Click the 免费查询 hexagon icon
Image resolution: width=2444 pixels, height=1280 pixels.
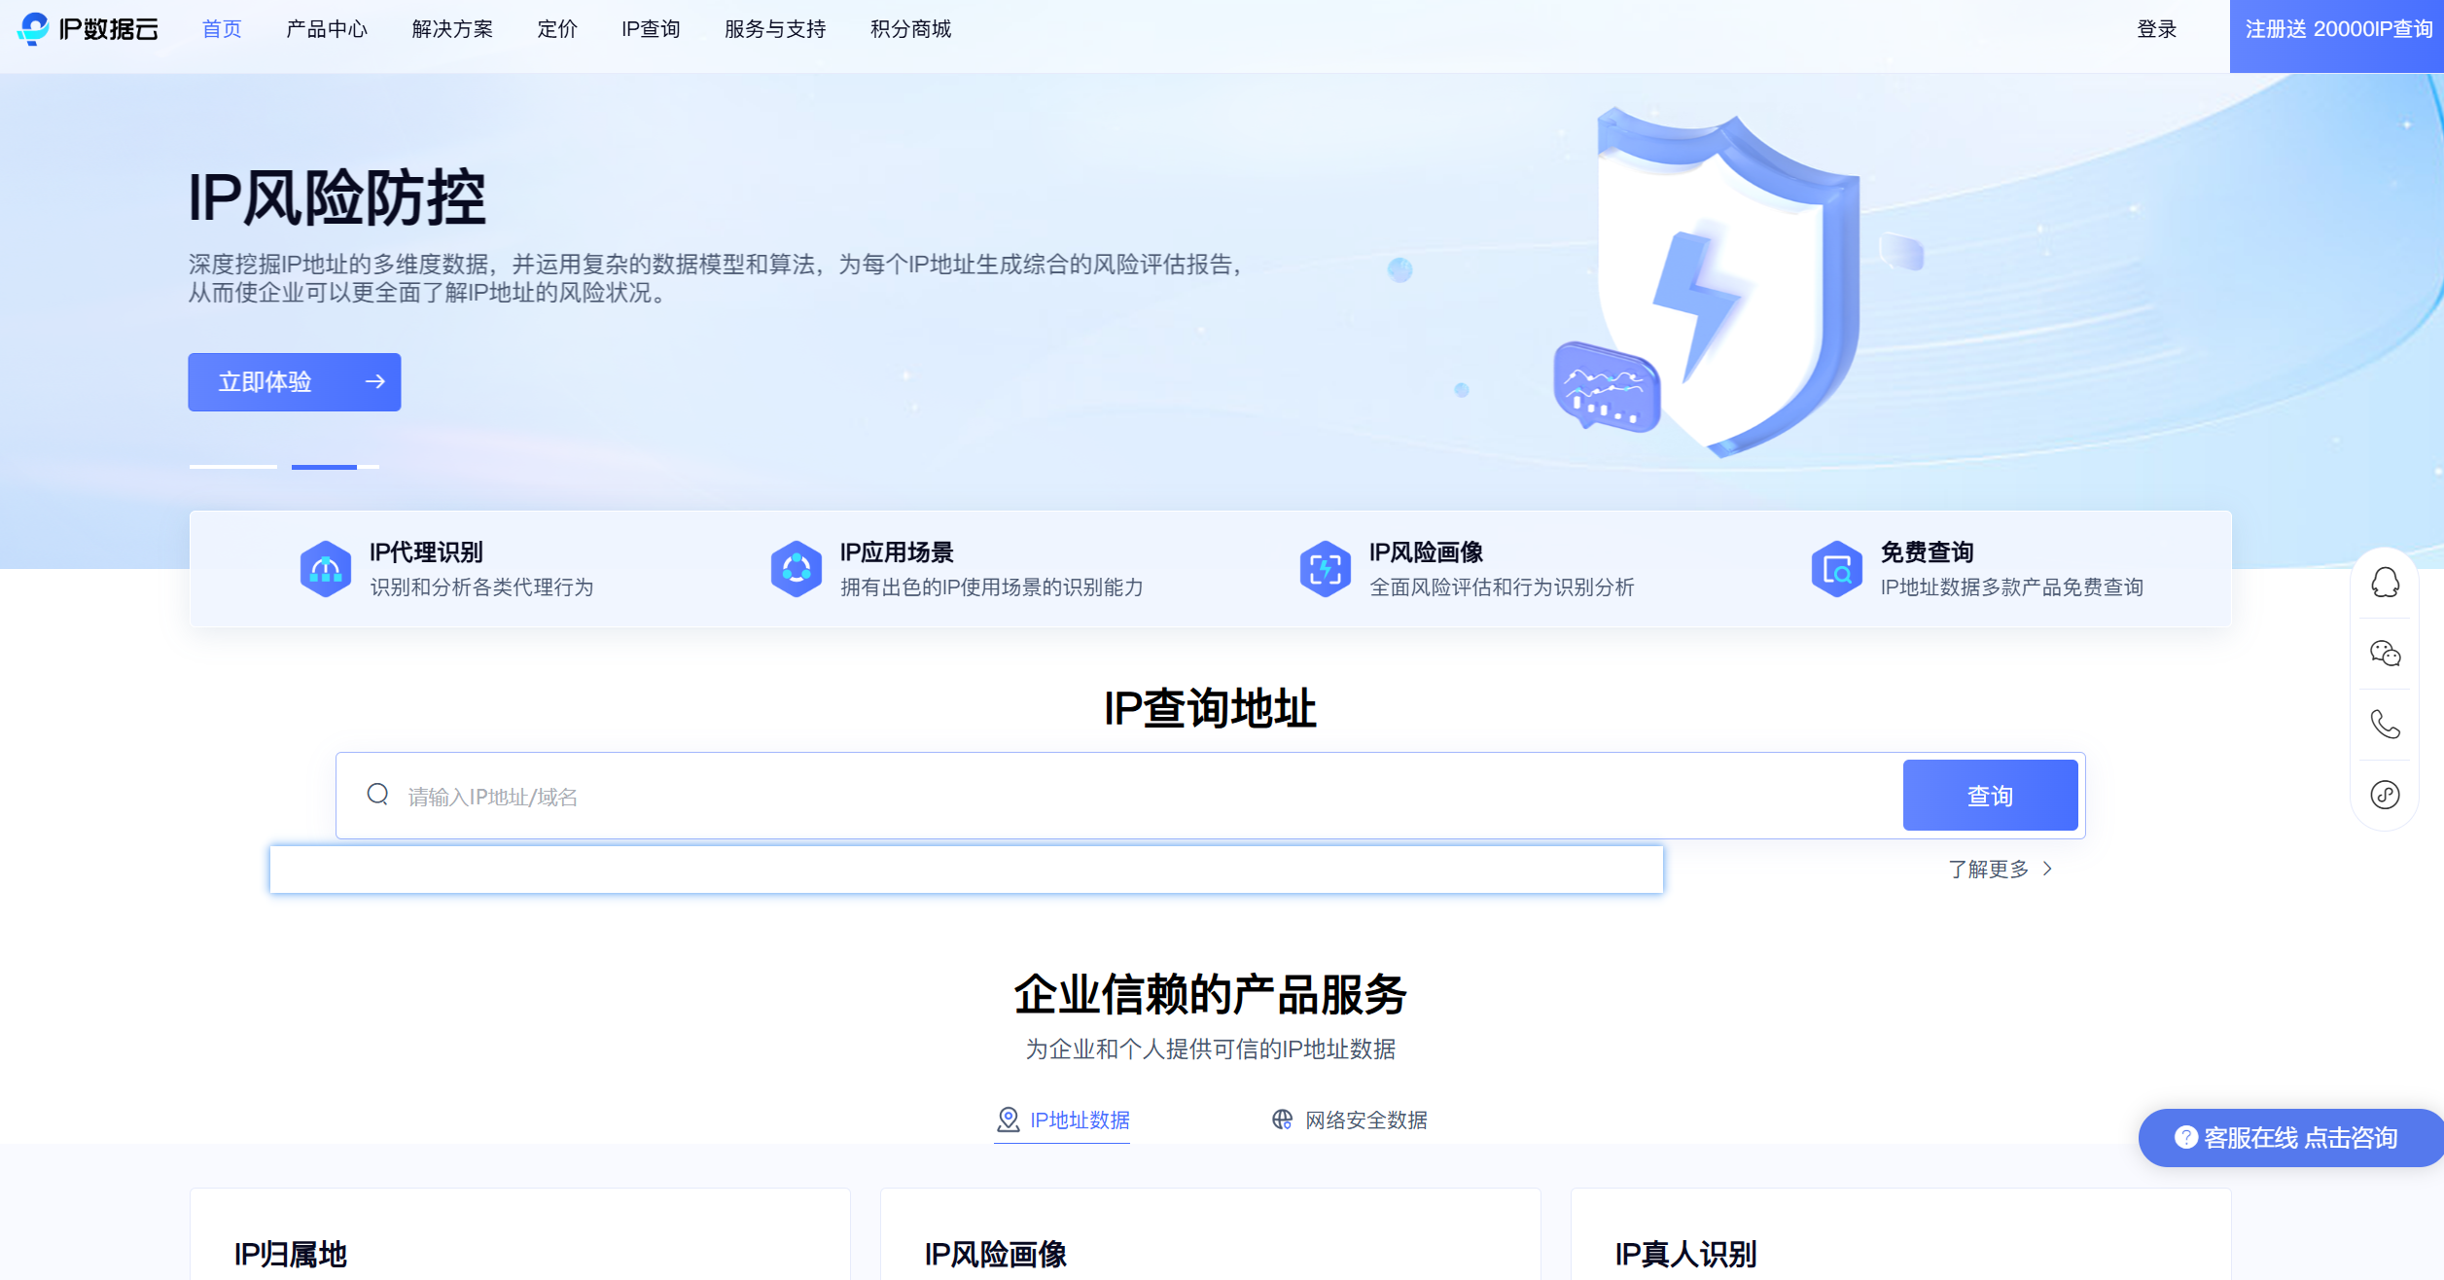click(1836, 569)
